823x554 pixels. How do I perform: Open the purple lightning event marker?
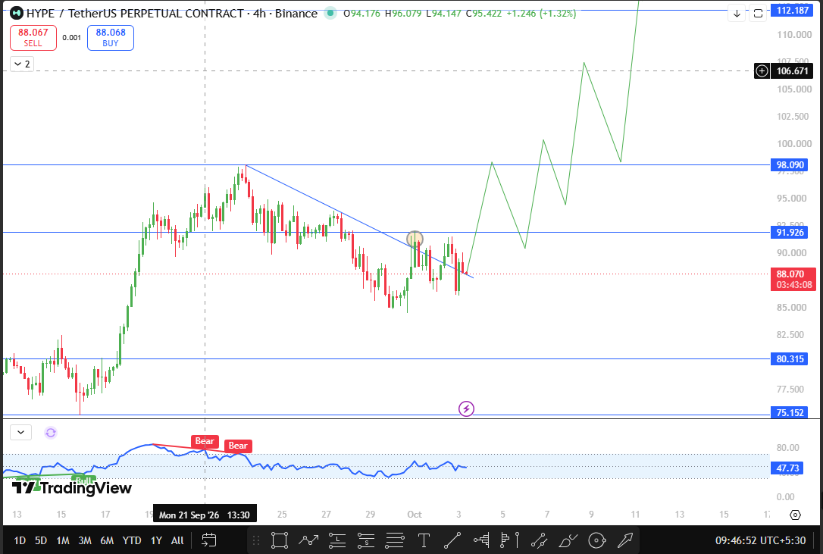466,408
